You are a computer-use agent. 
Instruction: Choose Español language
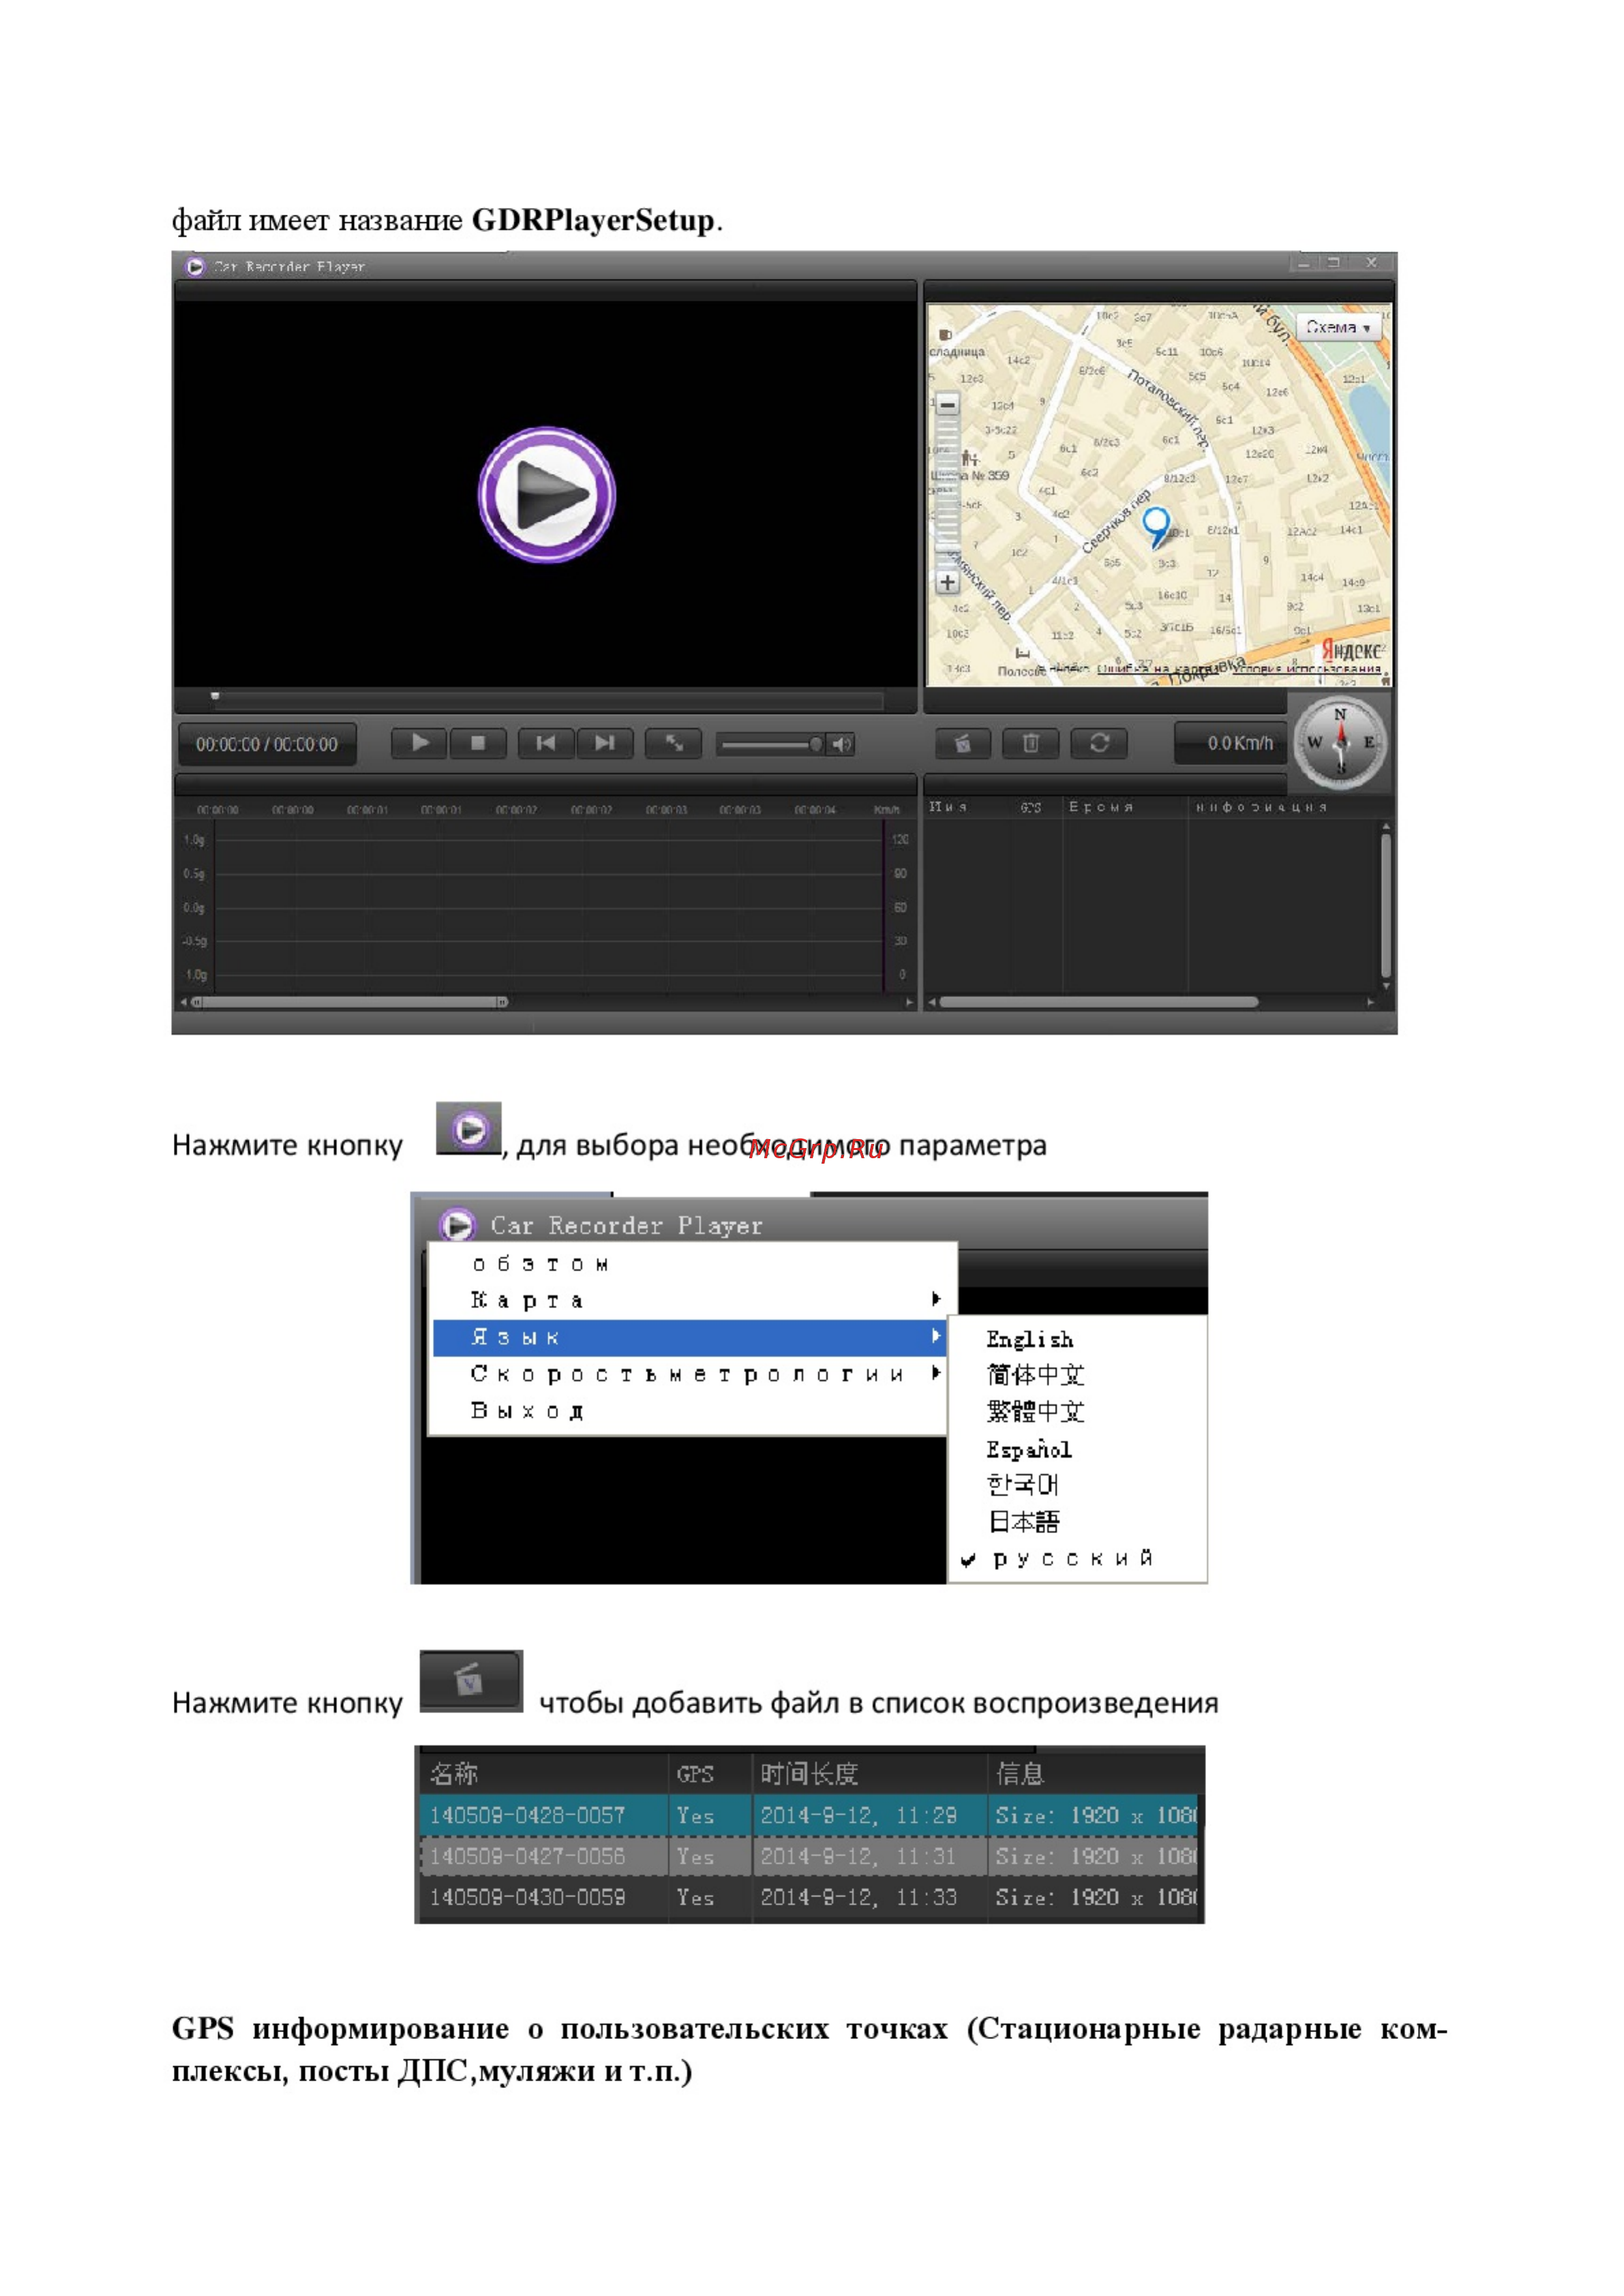[x=1028, y=1449]
